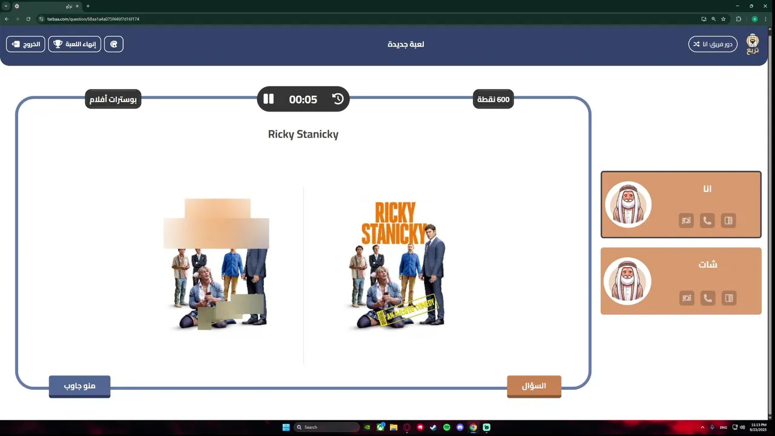The image size is (775, 436).
Task: Open Chrome's three-dot menu
Action: click(x=766, y=19)
